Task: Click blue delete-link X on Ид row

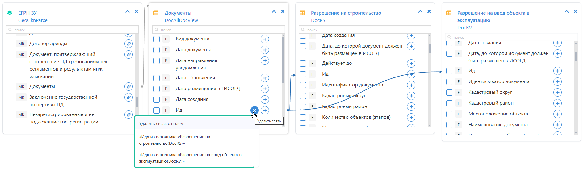Action: [x=254, y=110]
